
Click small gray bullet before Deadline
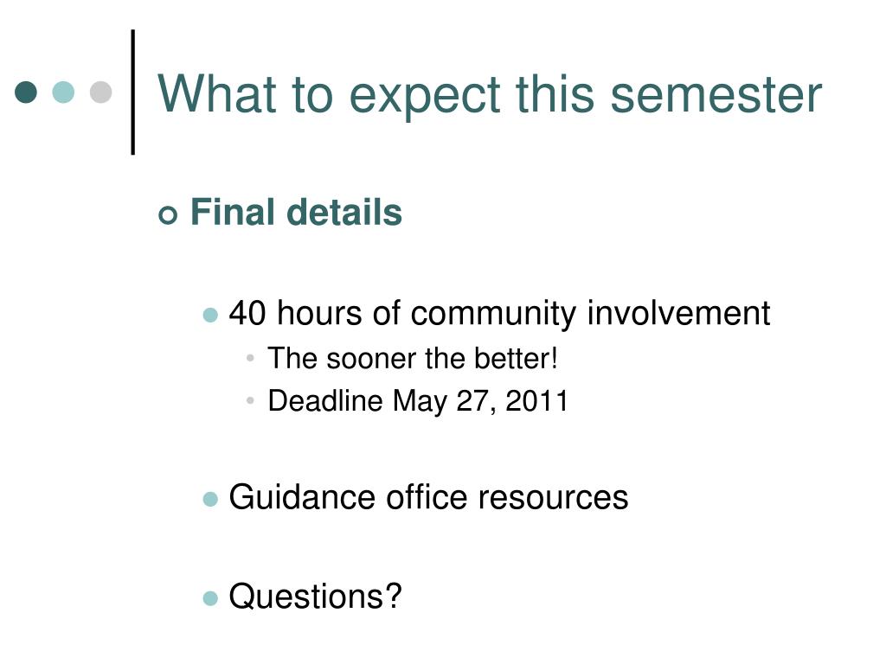pyautogui.click(x=250, y=400)
